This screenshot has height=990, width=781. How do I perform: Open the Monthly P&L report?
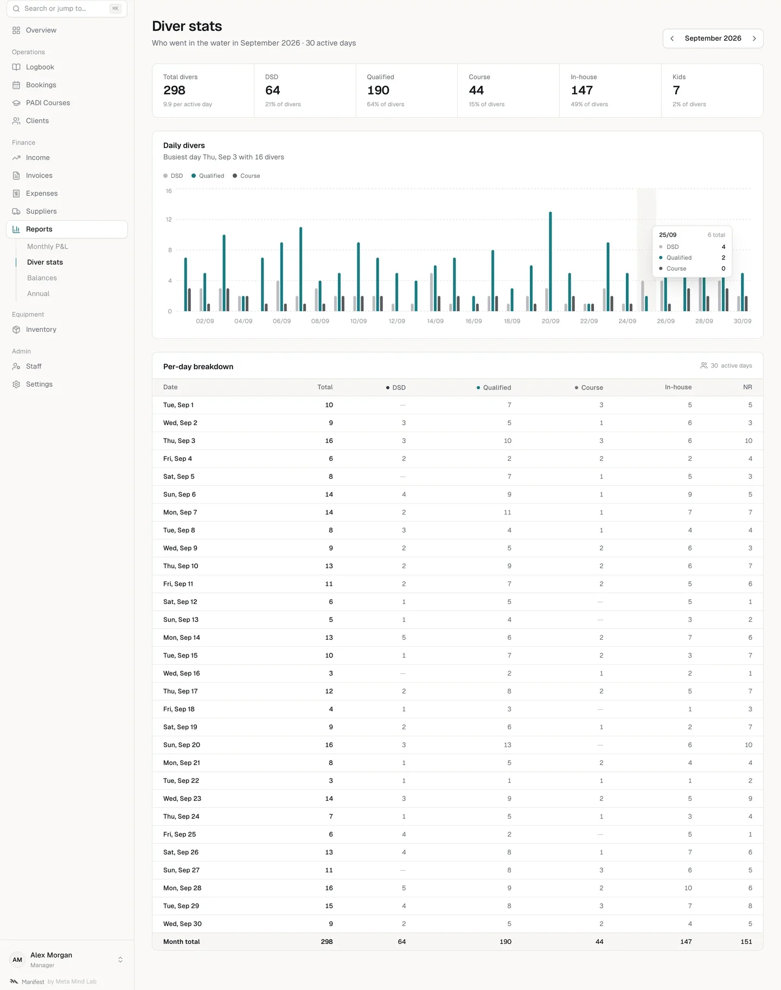click(48, 247)
